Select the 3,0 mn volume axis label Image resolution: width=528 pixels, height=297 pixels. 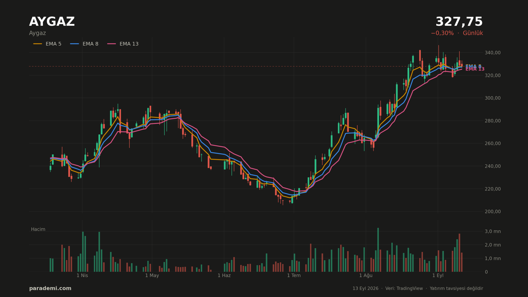492,231
